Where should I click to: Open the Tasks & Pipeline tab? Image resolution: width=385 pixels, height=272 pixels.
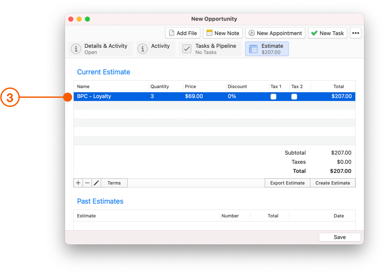pos(210,49)
